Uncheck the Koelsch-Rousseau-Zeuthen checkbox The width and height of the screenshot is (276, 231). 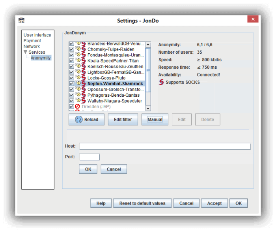(x=71, y=66)
